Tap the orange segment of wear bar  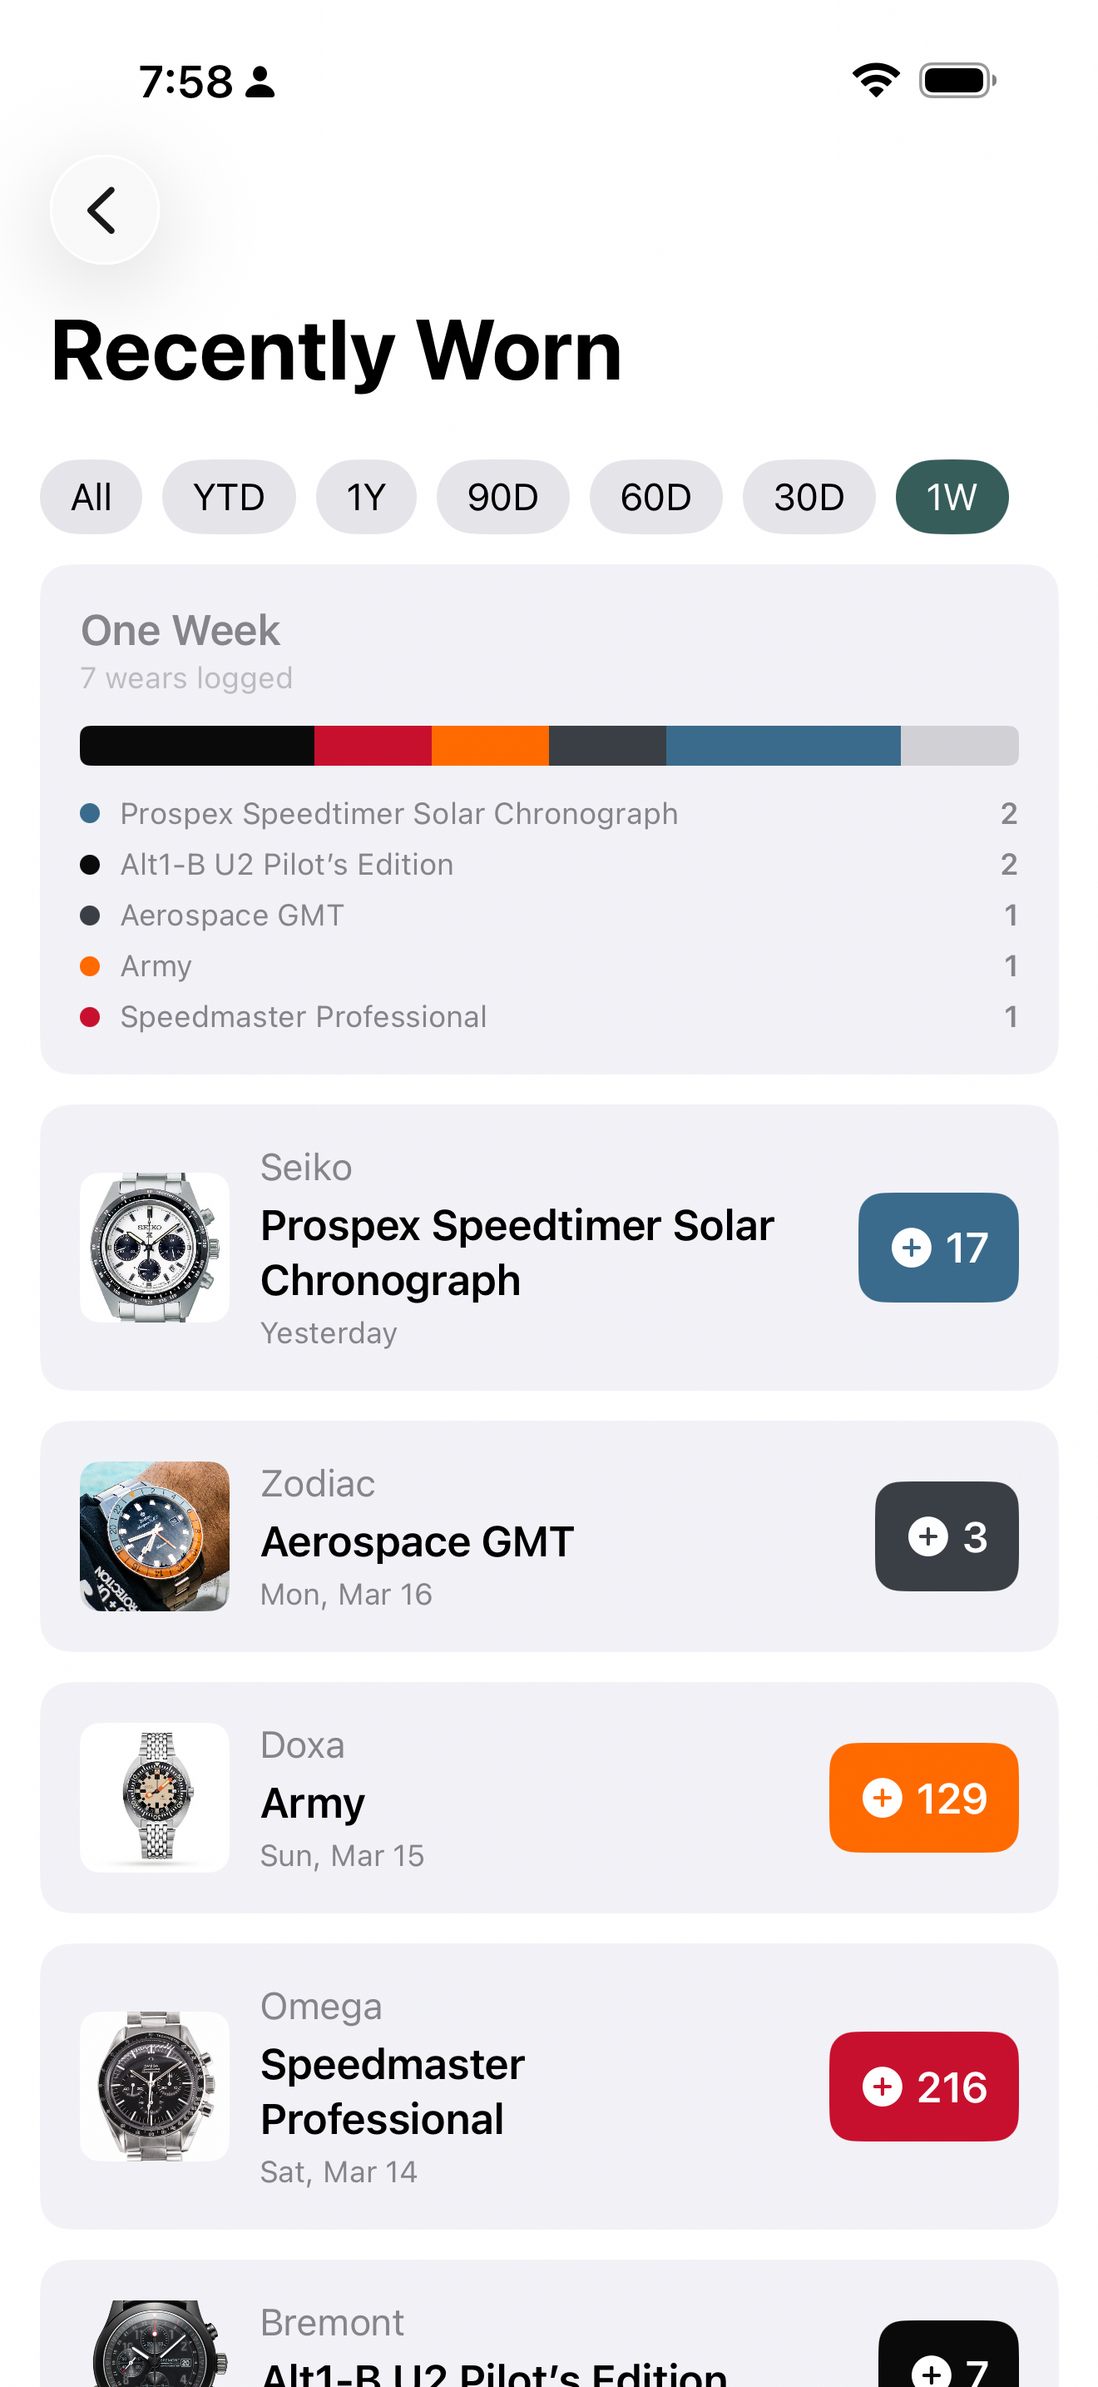(x=490, y=746)
